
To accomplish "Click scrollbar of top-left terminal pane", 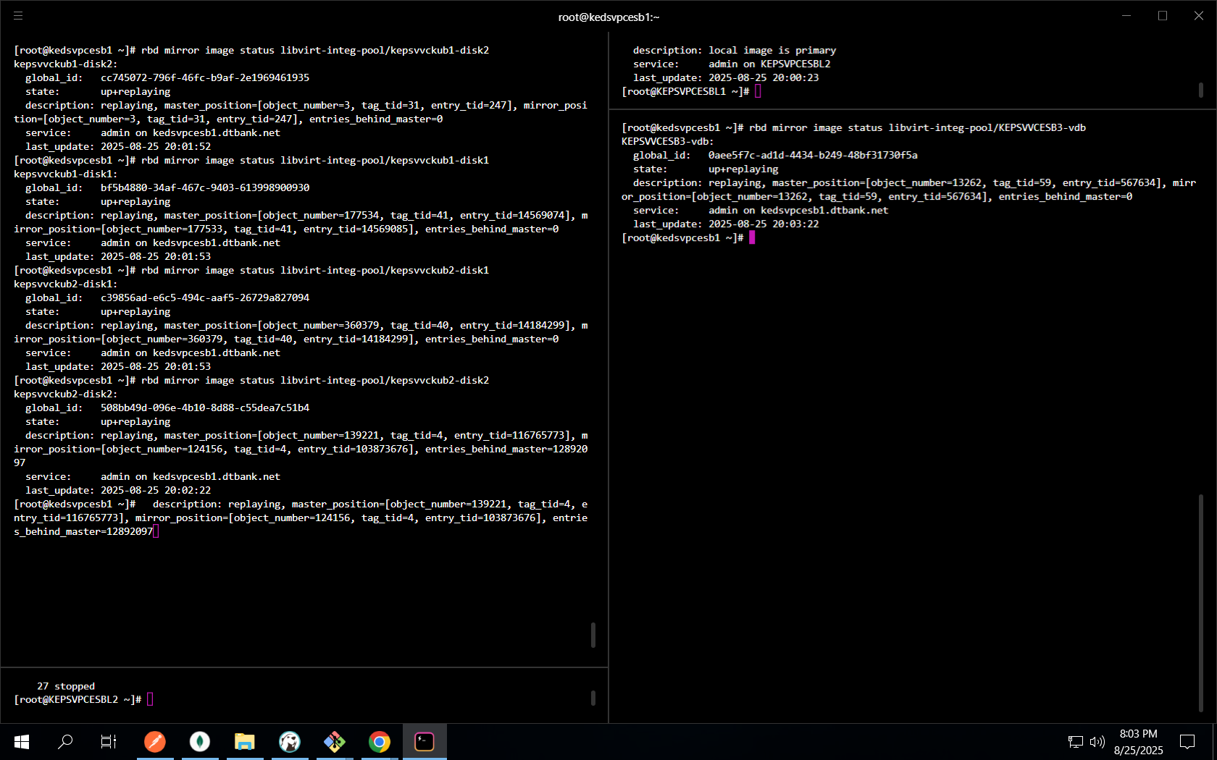I will pos(593,635).
